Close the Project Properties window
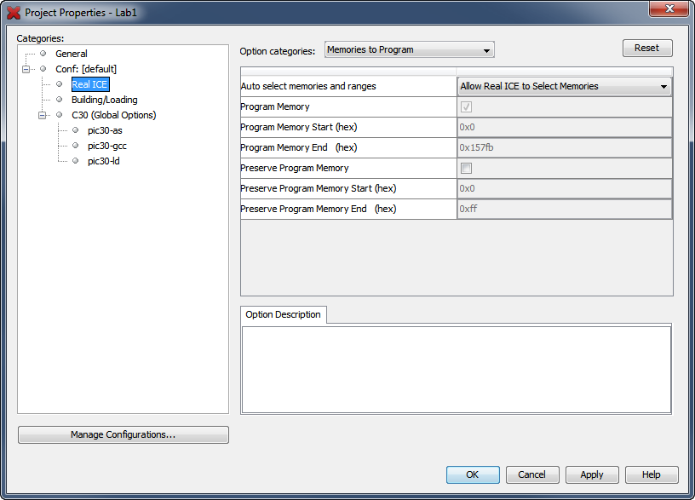Viewport: 695px width, 500px height. [669, 9]
